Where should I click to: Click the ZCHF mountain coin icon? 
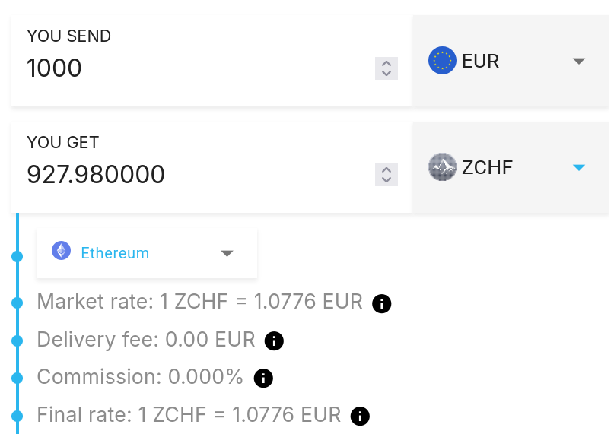point(442,166)
